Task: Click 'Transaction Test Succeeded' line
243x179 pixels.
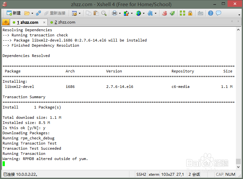Action: pos(32,148)
